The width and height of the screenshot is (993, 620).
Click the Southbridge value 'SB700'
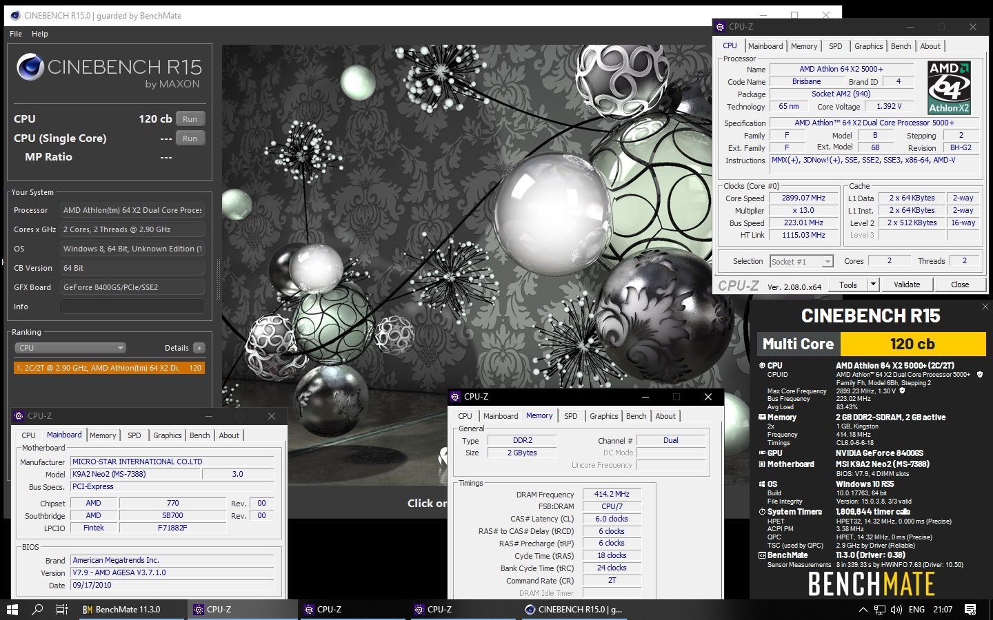172,516
